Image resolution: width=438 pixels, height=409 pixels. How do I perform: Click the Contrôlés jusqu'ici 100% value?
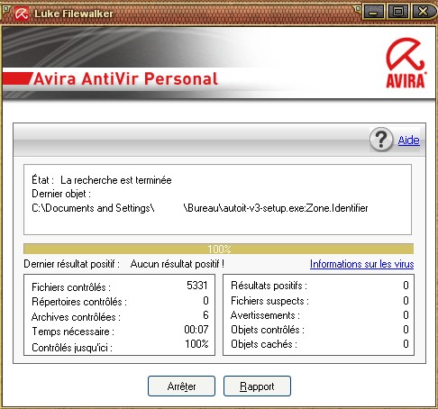click(x=196, y=344)
